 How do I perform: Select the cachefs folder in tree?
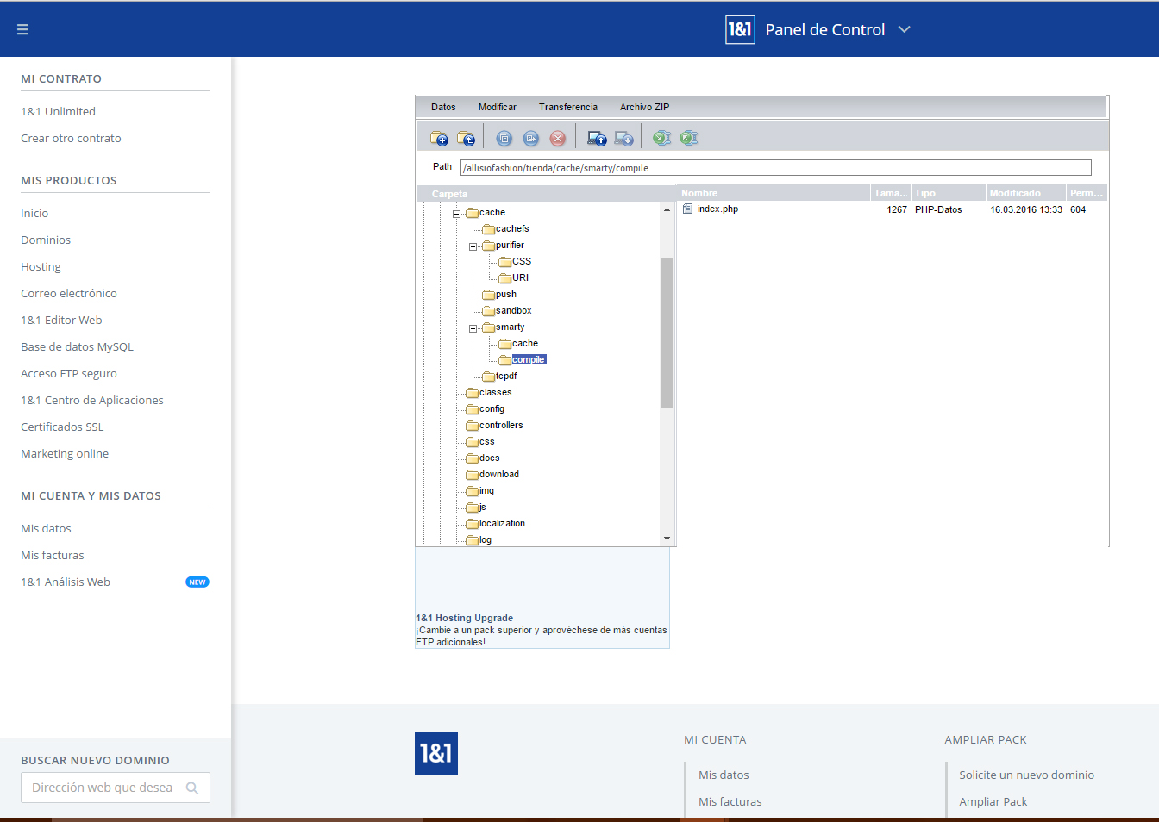coord(512,228)
